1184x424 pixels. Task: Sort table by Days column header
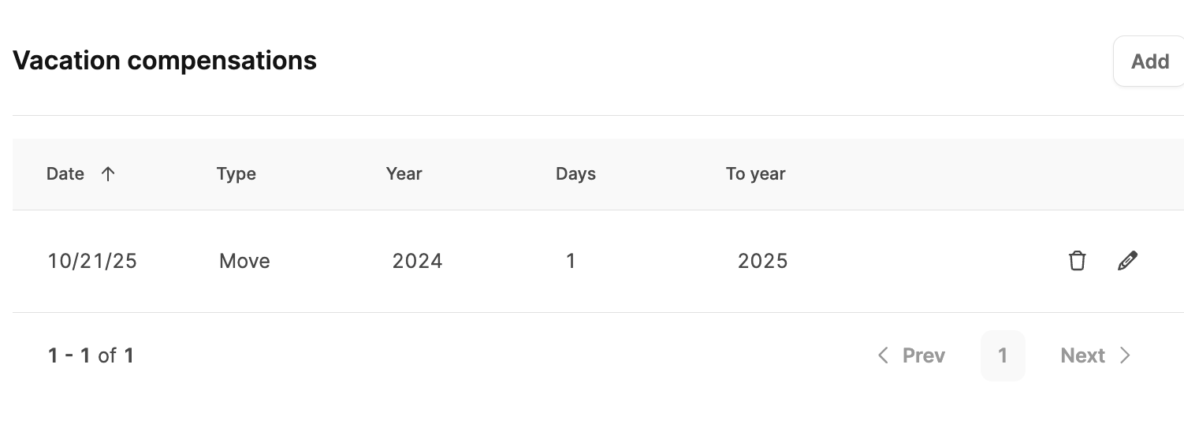[575, 174]
